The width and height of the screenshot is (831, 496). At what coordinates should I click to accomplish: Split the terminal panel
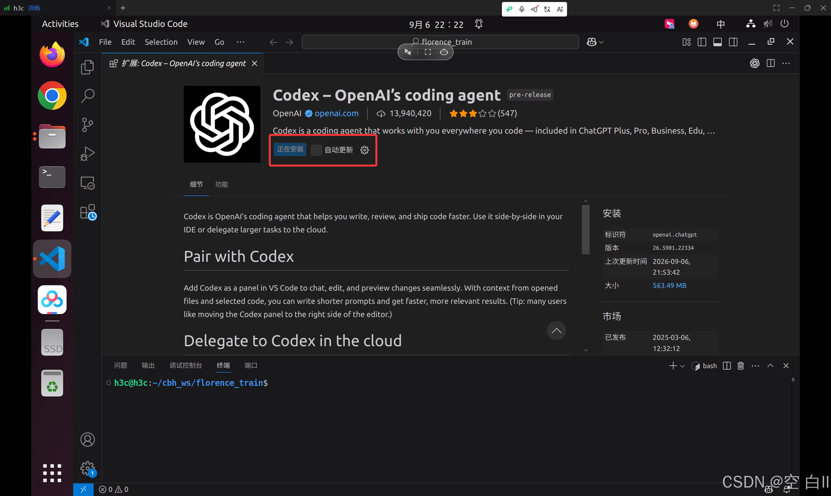point(727,366)
